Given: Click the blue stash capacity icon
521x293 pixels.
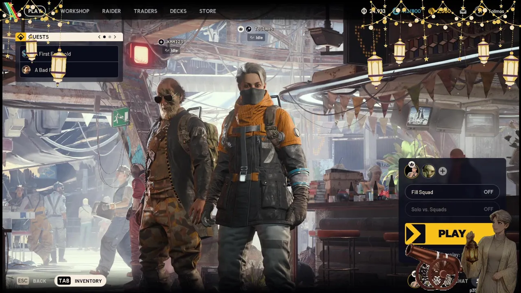Looking at the screenshot, I should click(396, 11).
